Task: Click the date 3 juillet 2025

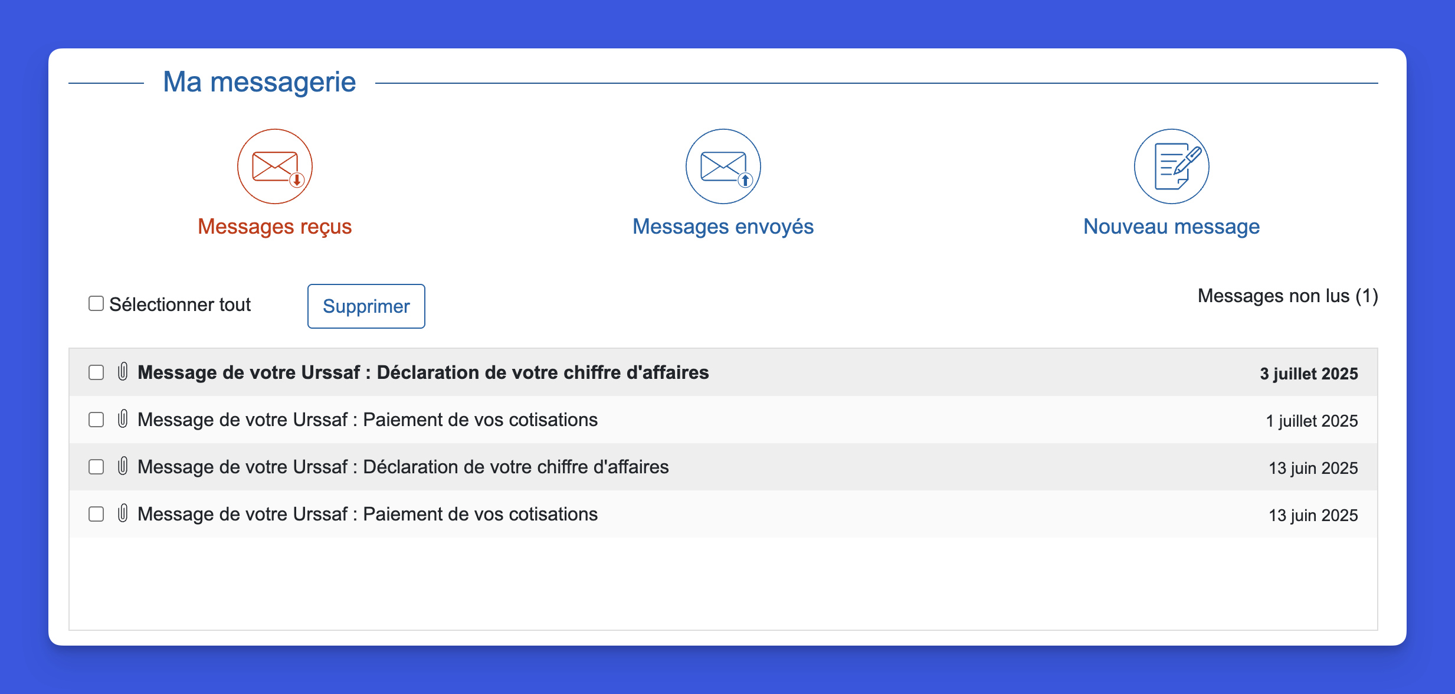Action: [1309, 374]
